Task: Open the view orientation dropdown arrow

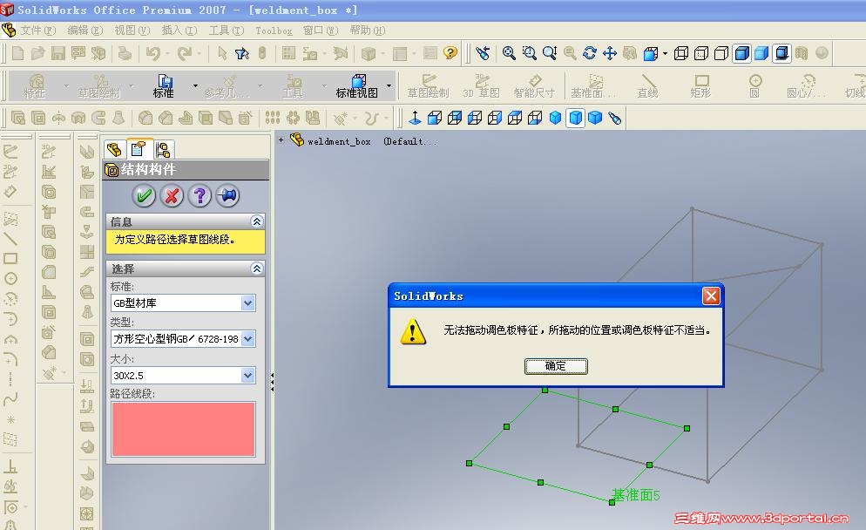Action: click(x=665, y=53)
